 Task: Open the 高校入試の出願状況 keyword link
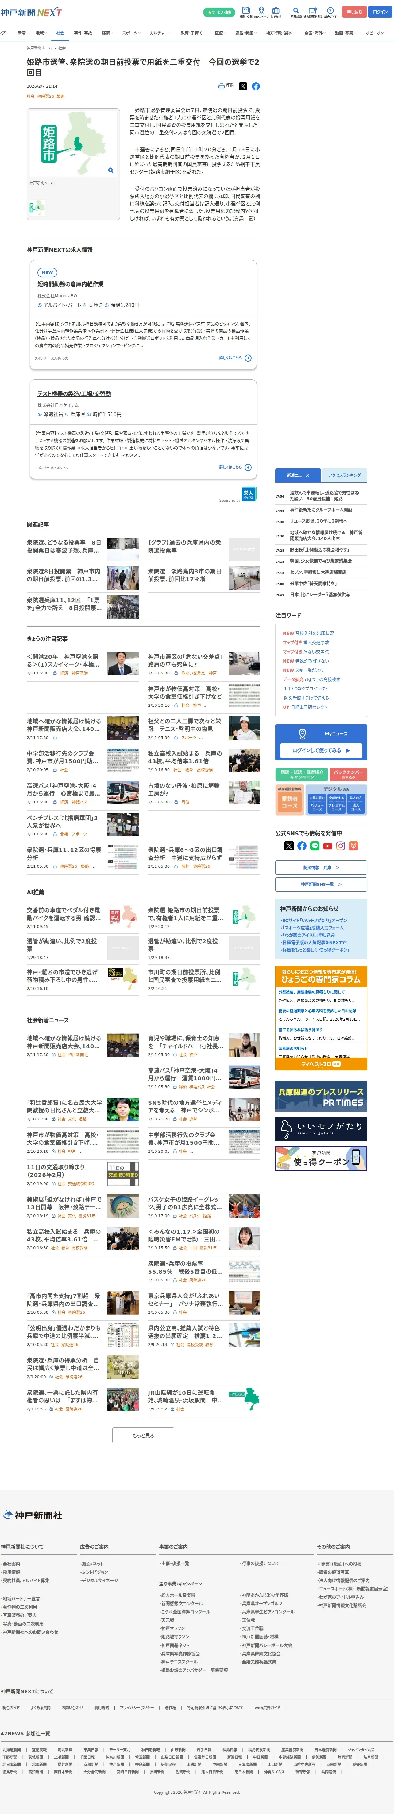point(315,633)
